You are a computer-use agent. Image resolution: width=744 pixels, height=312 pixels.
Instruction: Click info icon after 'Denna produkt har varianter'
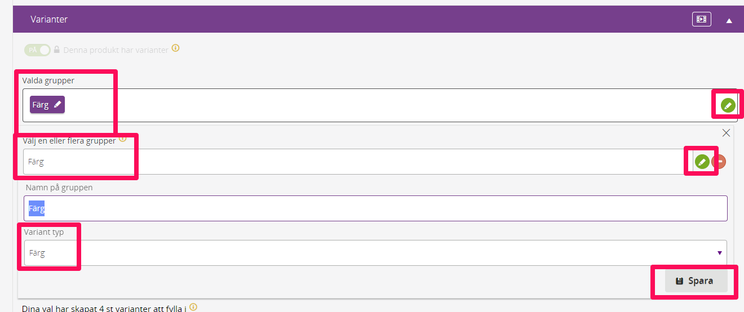pos(175,48)
